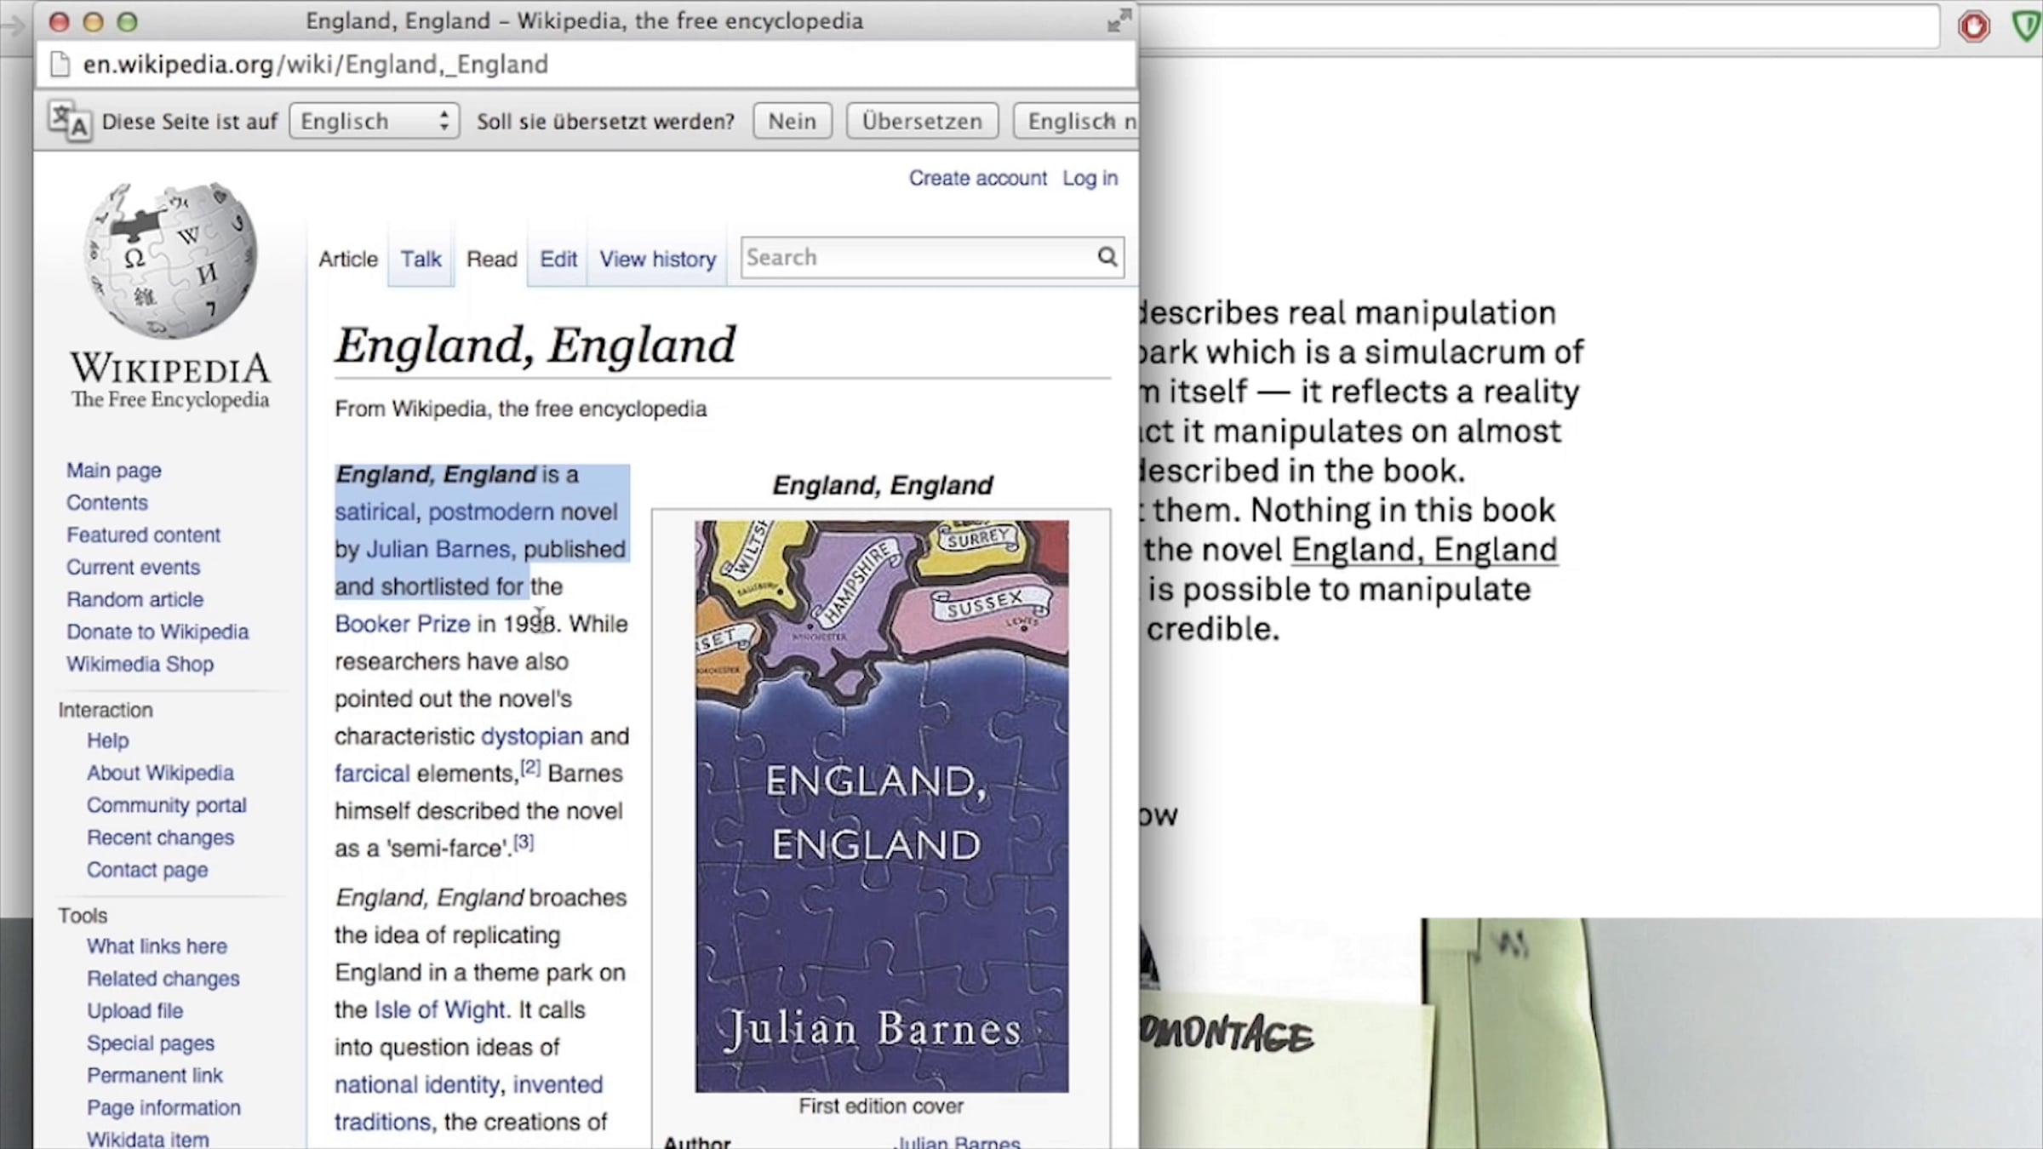Screen dimensions: 2043x1149
Task: Open Featured content link
Action: 143,535
